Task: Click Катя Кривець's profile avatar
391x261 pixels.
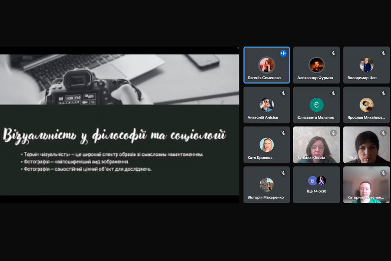Action: 267,144
